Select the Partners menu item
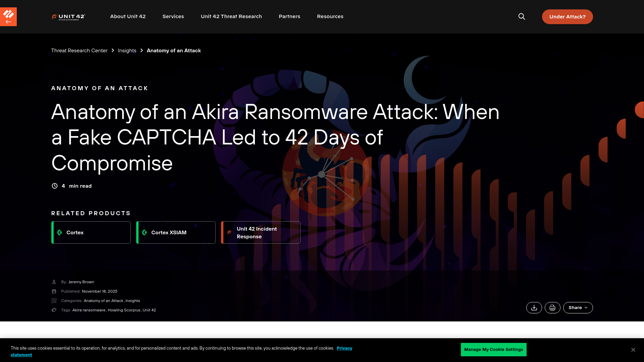 pos(289,16)
